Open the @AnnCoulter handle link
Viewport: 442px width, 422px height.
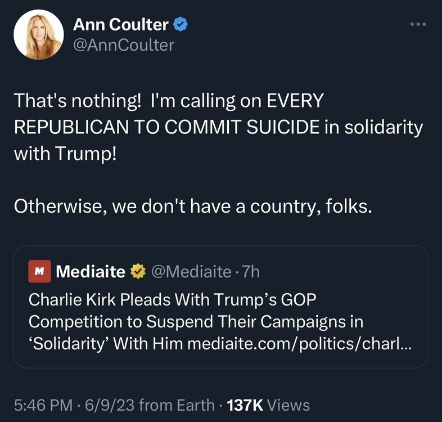click(x=124, y=44)
